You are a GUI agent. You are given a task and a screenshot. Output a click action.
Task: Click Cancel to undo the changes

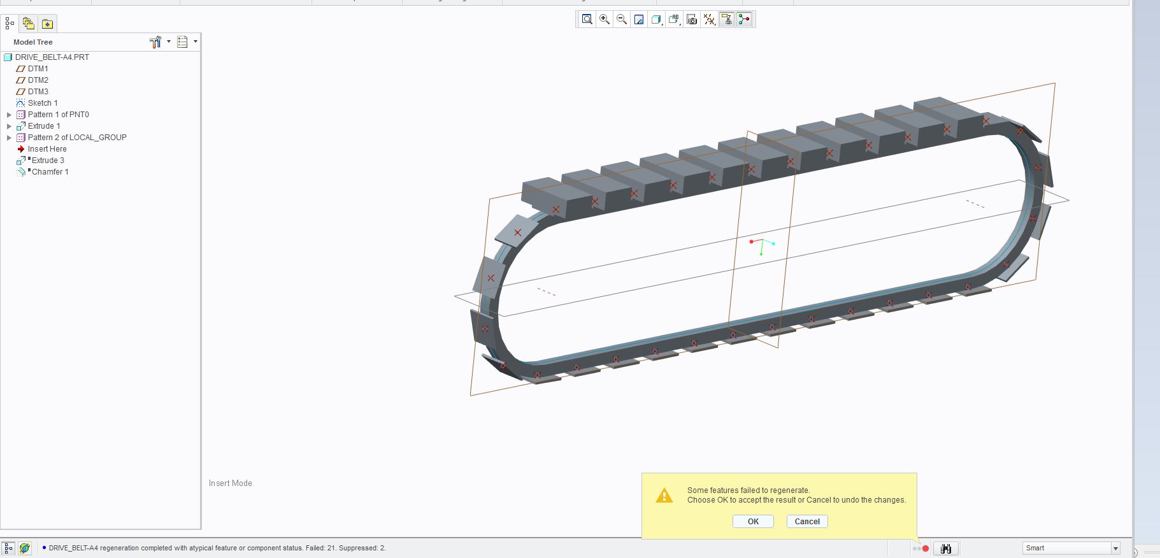tap(807, 521)
